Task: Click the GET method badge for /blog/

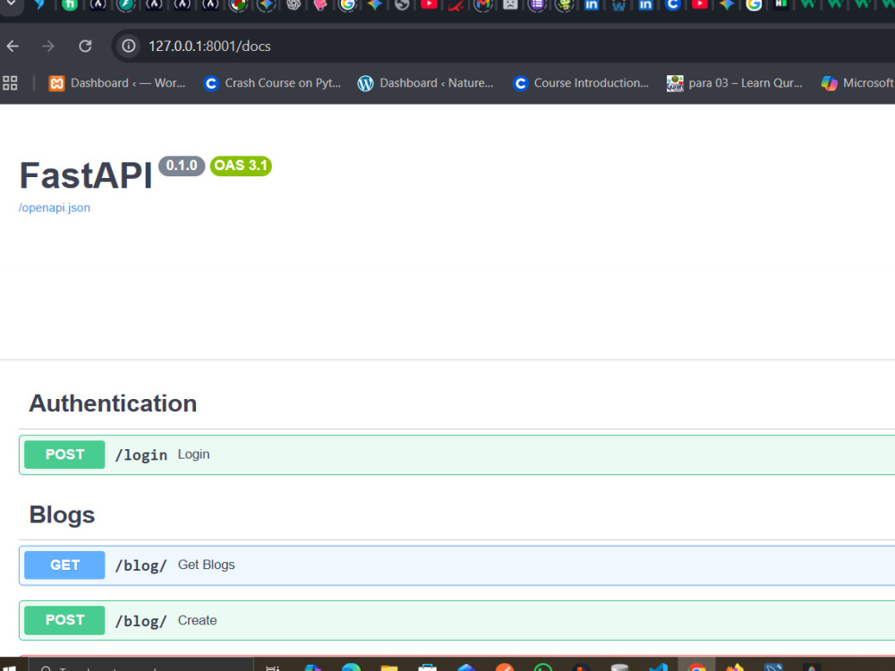Action: 64,565
